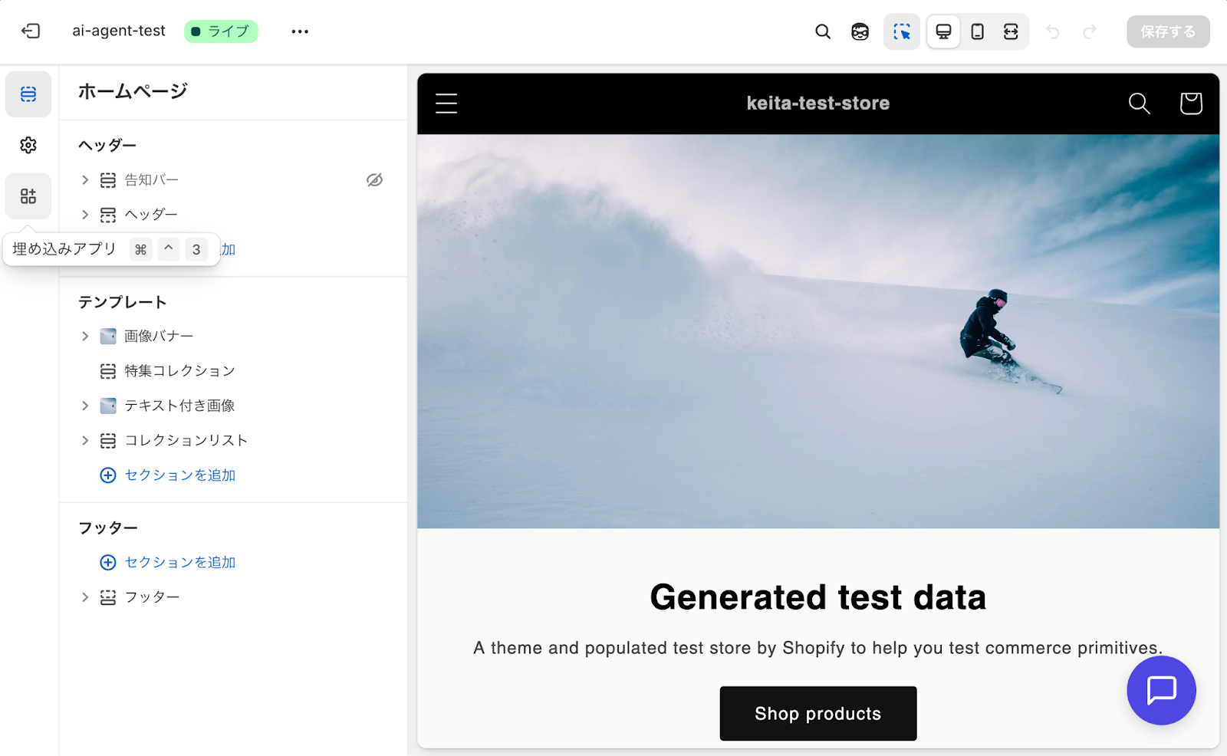Switch to mobile preview icon
This screenshot has width=1227, height=756.
978,31
